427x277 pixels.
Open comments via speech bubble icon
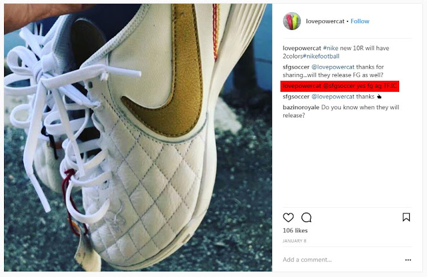[306, 217]
